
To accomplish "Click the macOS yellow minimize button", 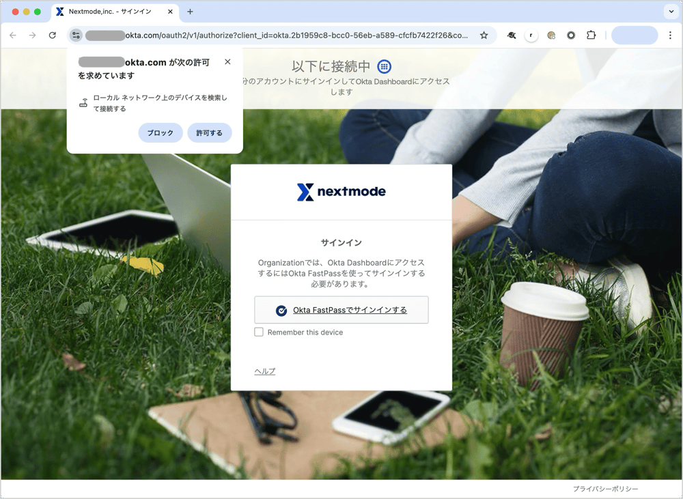I will (26, 12).
